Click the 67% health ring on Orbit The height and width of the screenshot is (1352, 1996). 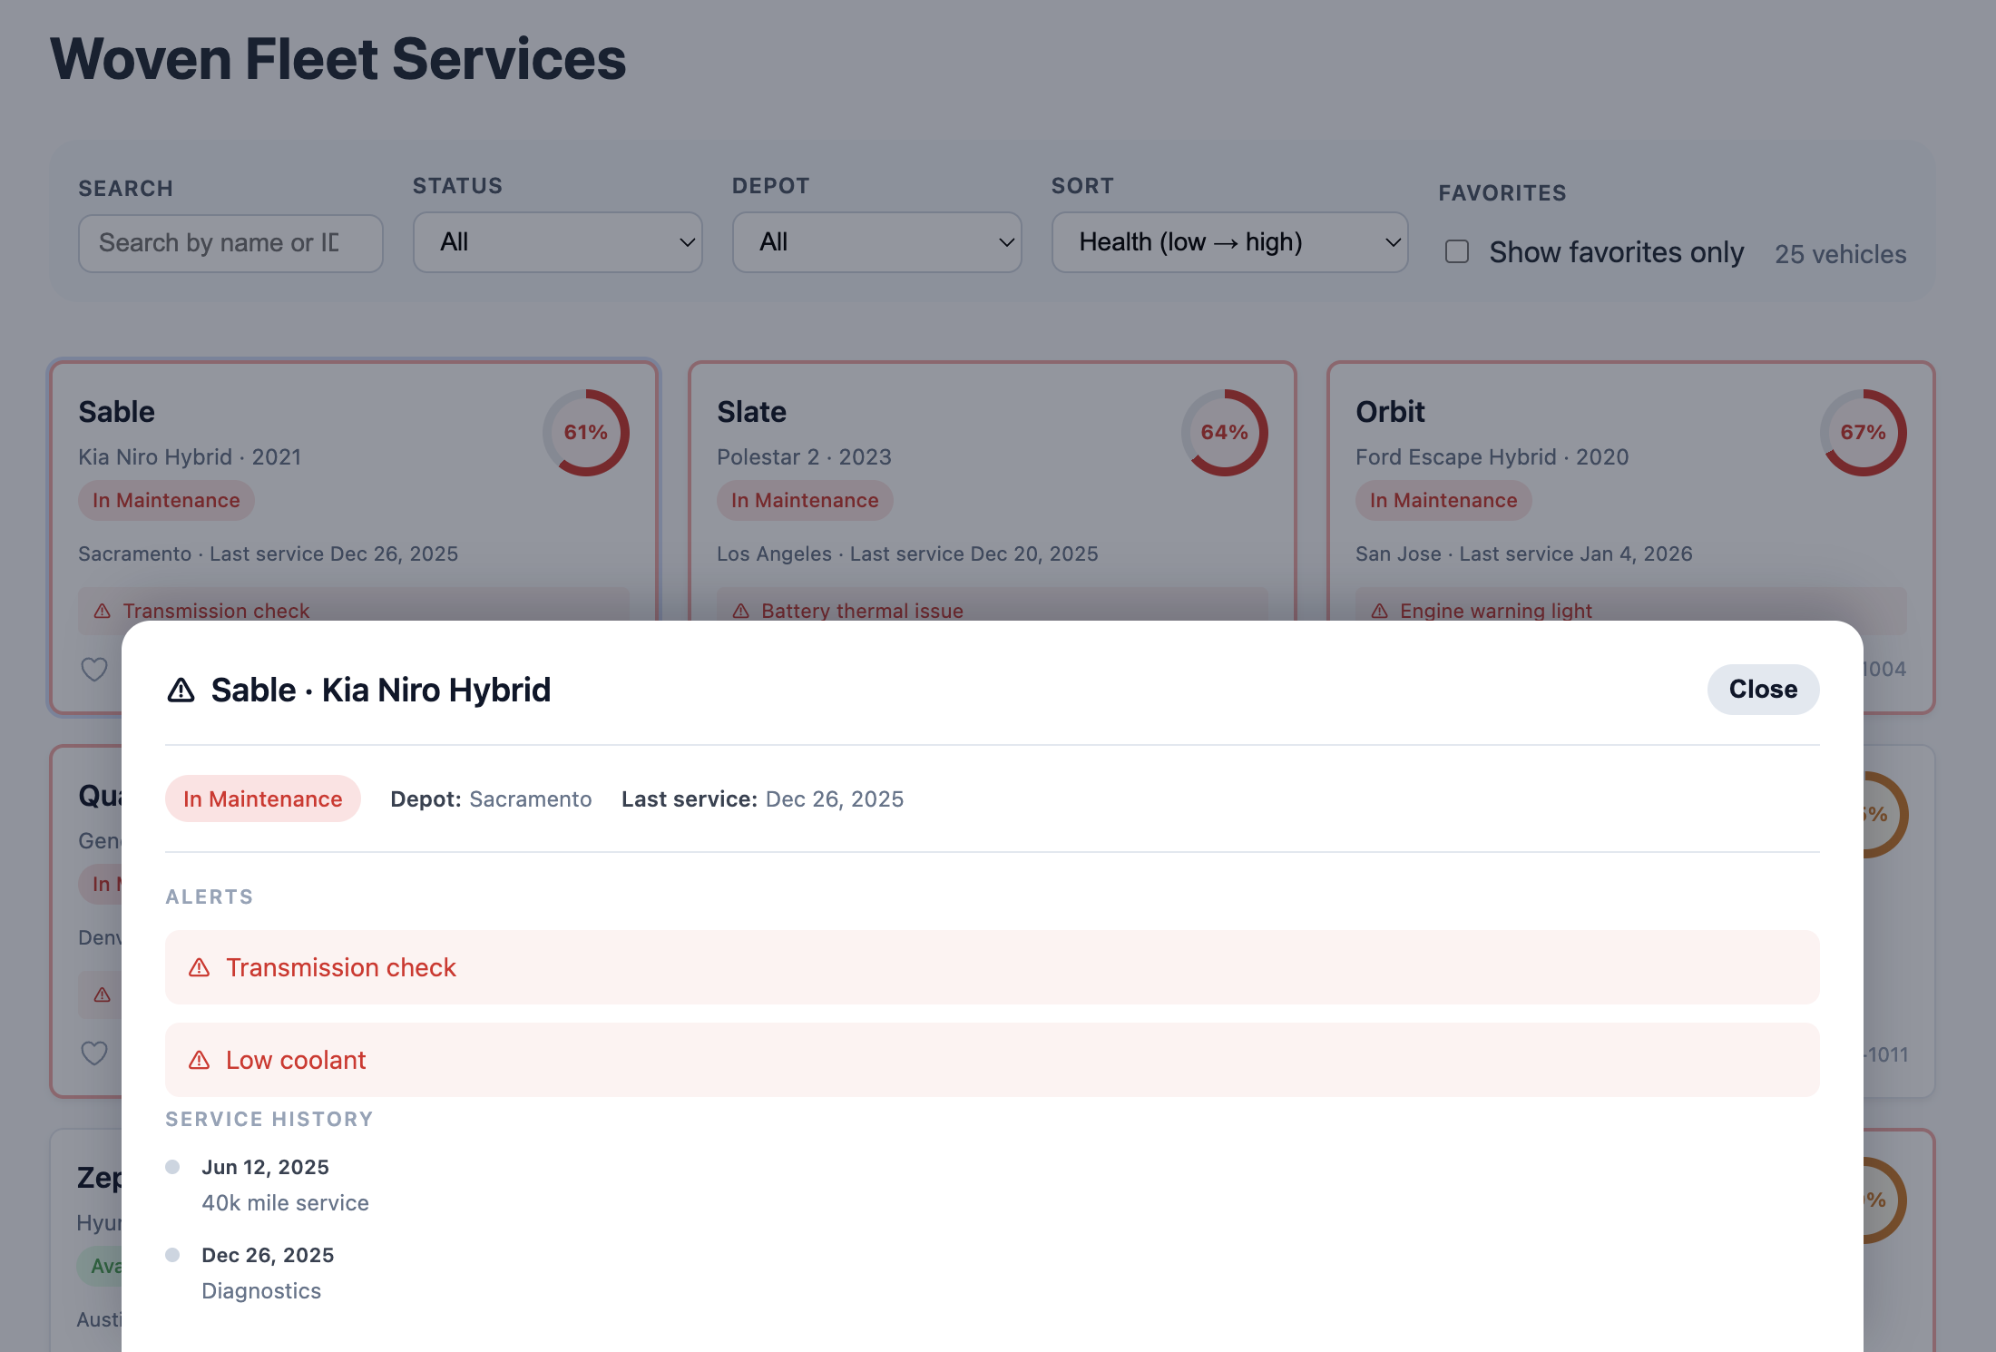pos(1863,433)
